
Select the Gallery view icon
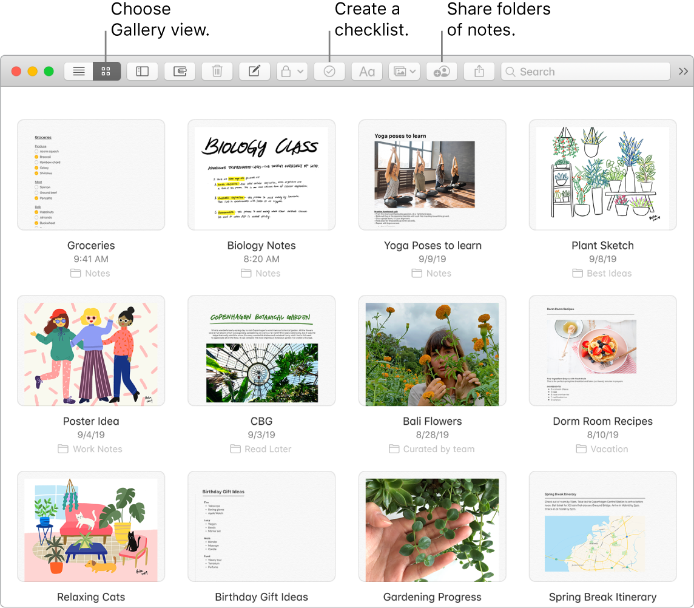click(106, 71)
